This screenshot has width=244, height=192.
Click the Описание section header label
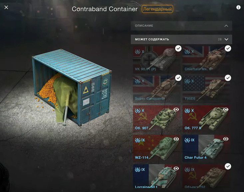[144, 26]
